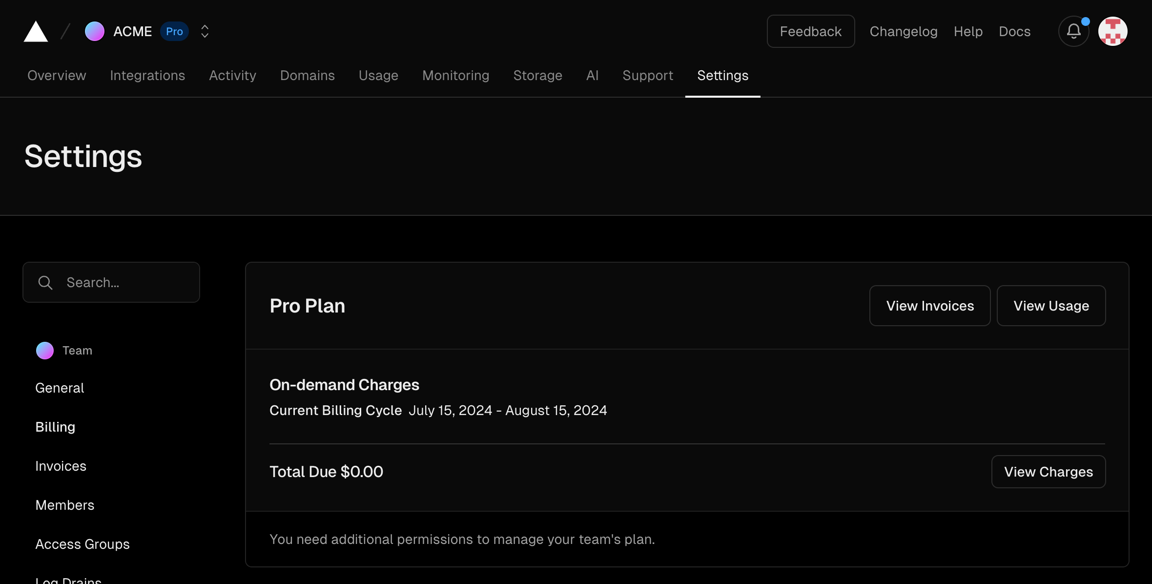Open the notifications bell

coord(1073,31)
